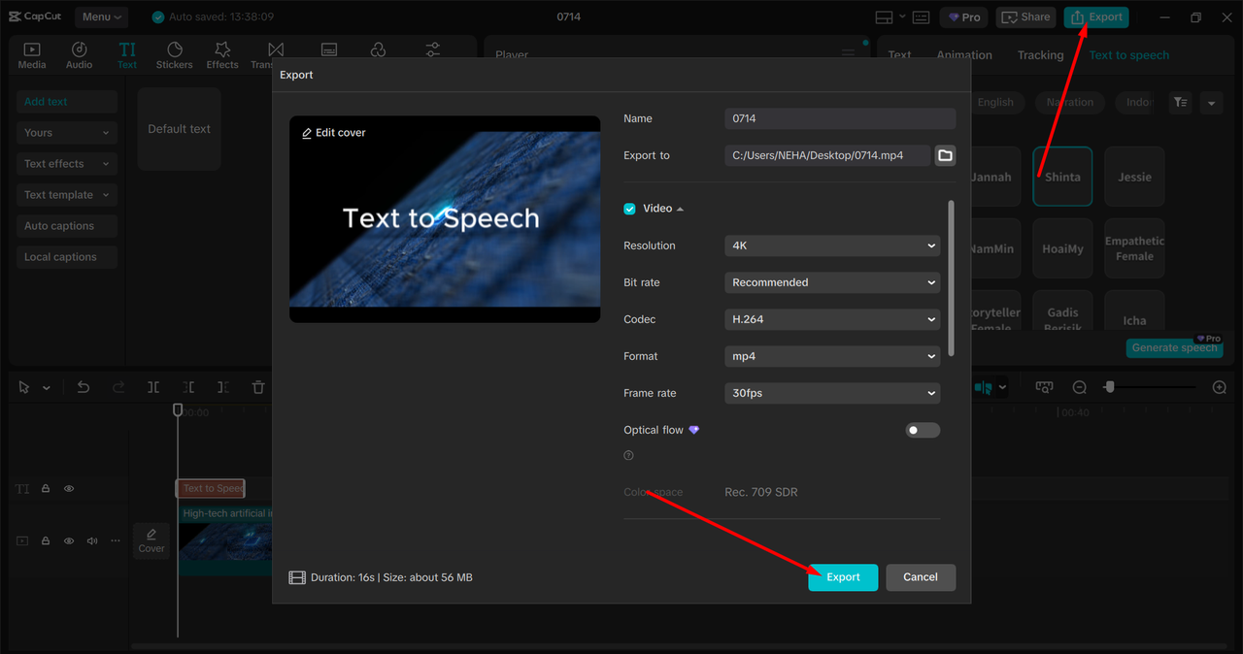Click the Cover button on the timeline
The height and width of the screenshot is (654, 1243).
pyautogui.click(x=151, y=540)
